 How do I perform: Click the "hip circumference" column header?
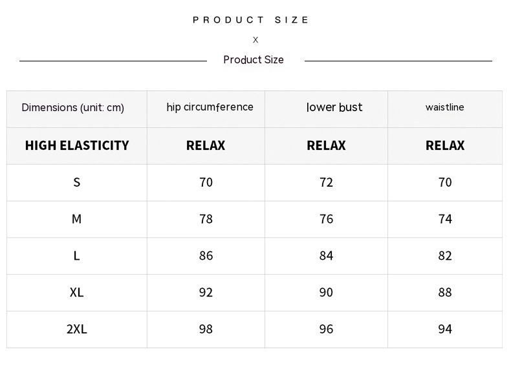210,107
